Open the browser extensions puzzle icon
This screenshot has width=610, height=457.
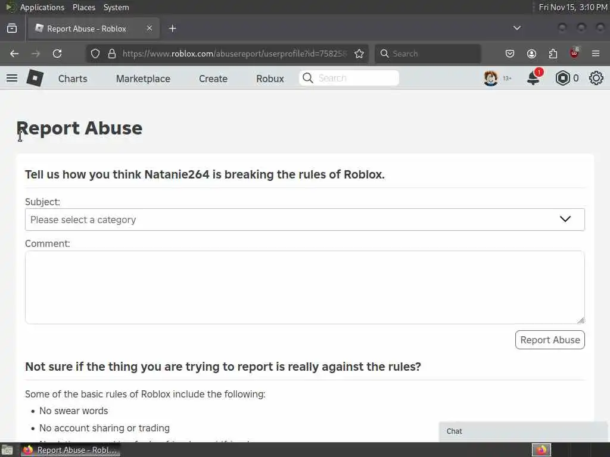coord(553,54)
